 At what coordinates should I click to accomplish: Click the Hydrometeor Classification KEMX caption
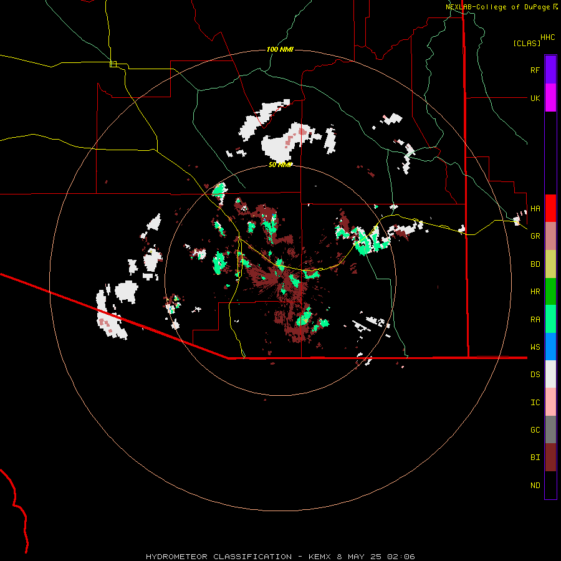pyautogui.click(x=280, y=557)
